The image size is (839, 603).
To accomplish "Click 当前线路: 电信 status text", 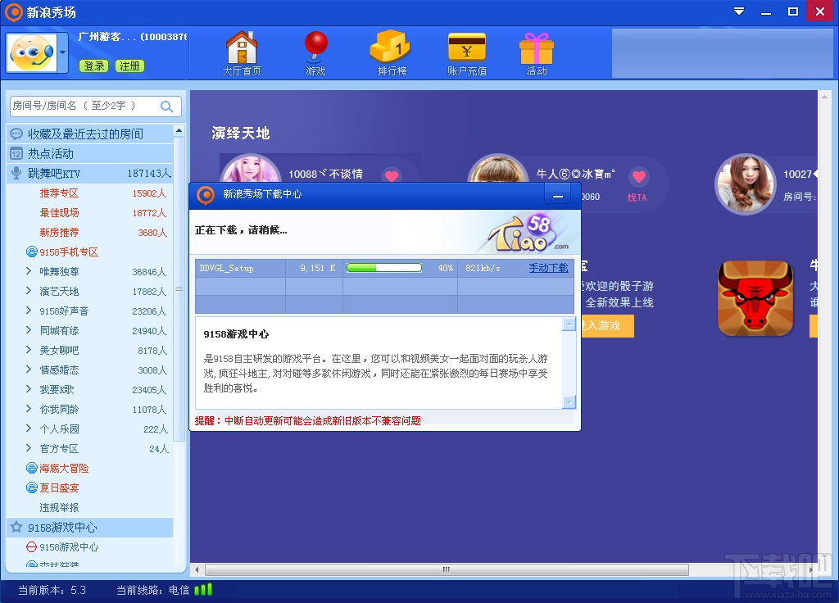I will (x=153, y=590).
